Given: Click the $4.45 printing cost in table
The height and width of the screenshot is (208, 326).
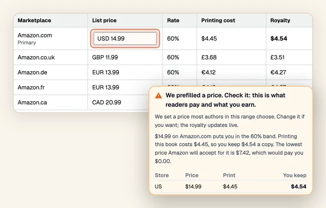Looking at the screenshot, I should [209, 38].
